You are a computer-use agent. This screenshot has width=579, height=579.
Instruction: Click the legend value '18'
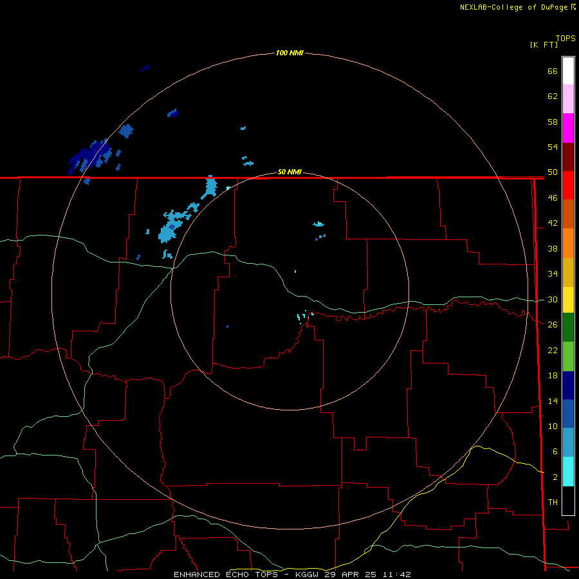click(x=553, y=376)
